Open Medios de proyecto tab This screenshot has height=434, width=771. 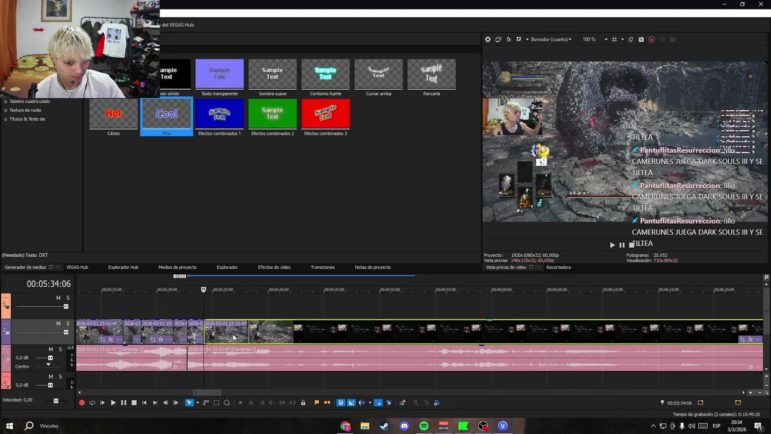[x=177, y=267]
